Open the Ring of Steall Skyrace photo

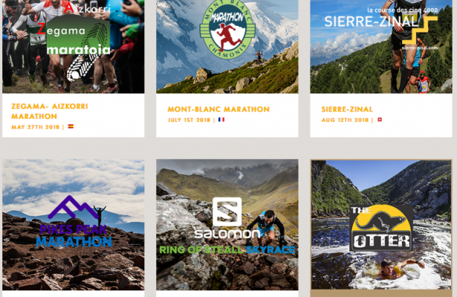pos(227,224)
